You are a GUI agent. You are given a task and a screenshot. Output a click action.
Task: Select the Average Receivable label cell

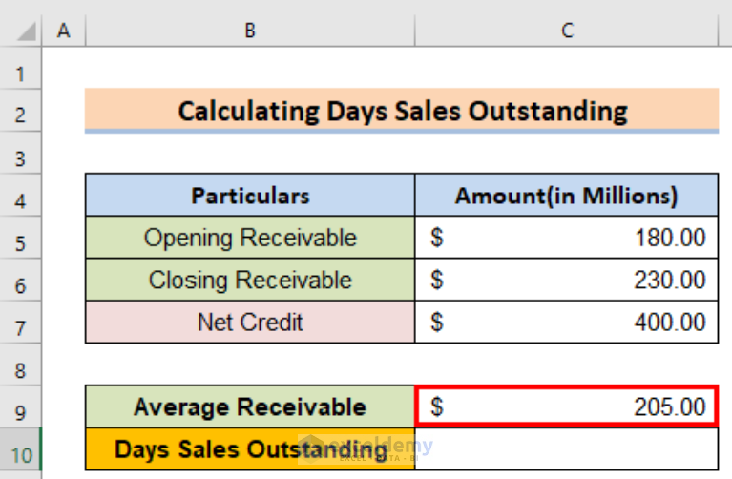coord(250,406)
